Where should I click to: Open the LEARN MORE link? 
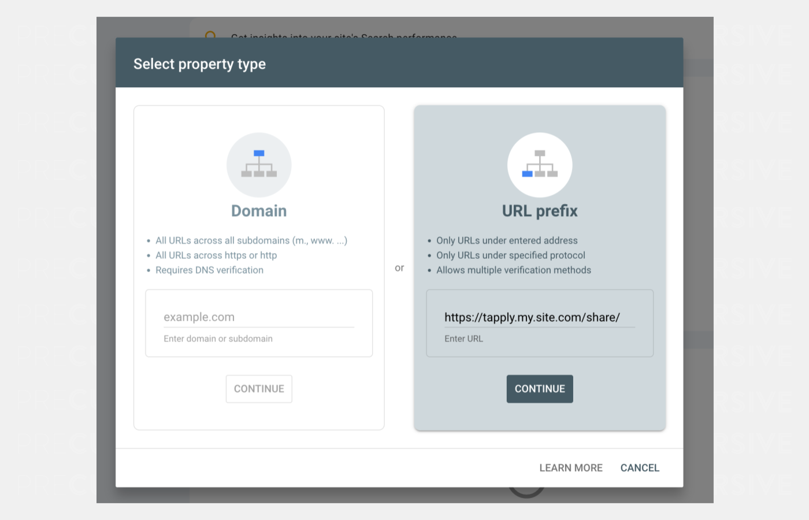click(x=571, y=467)
